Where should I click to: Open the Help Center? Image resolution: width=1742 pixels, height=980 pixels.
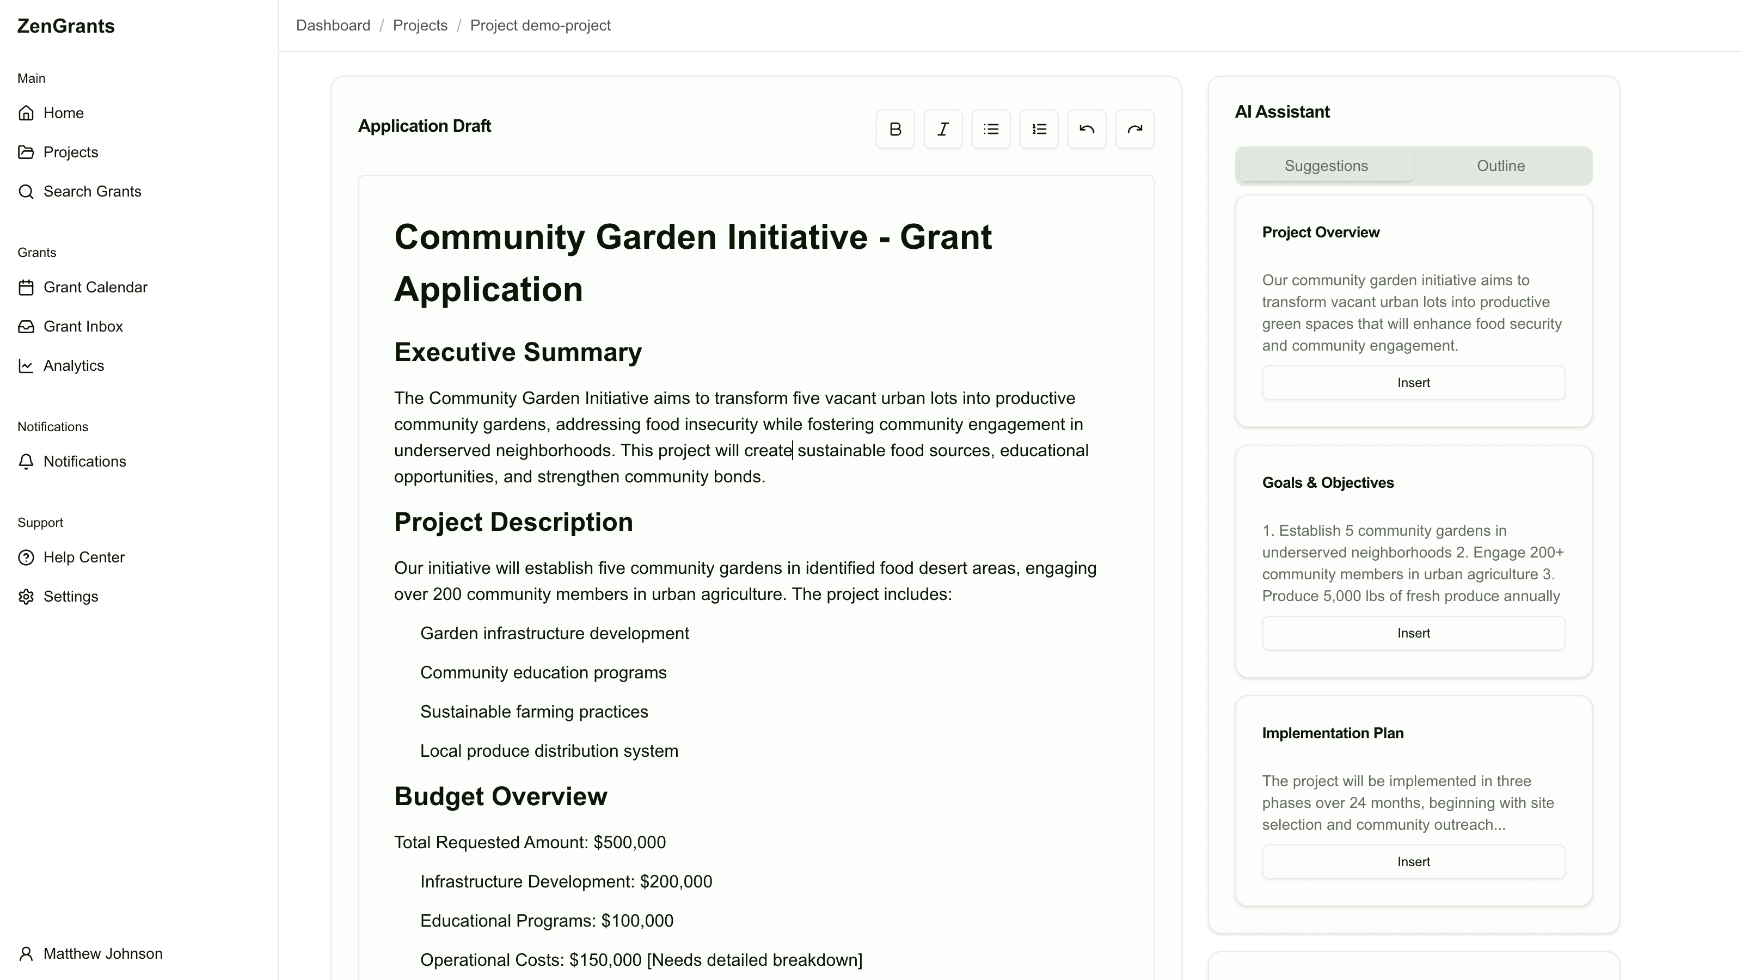pos(84,556)
